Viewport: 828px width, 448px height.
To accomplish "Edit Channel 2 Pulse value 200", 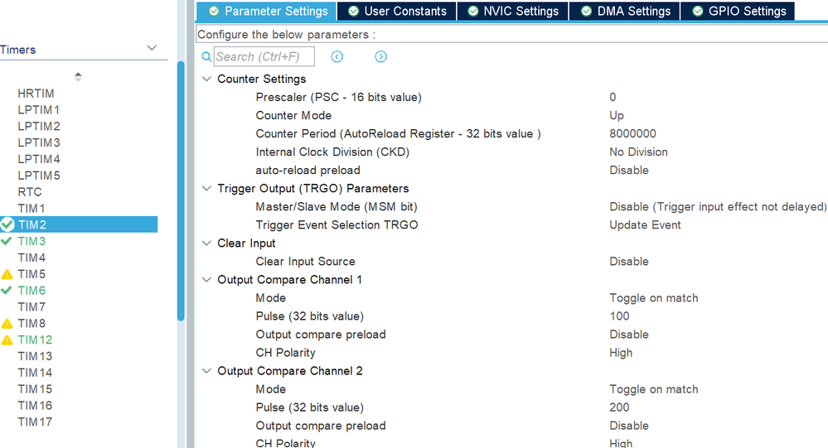I will pos(619,407).
